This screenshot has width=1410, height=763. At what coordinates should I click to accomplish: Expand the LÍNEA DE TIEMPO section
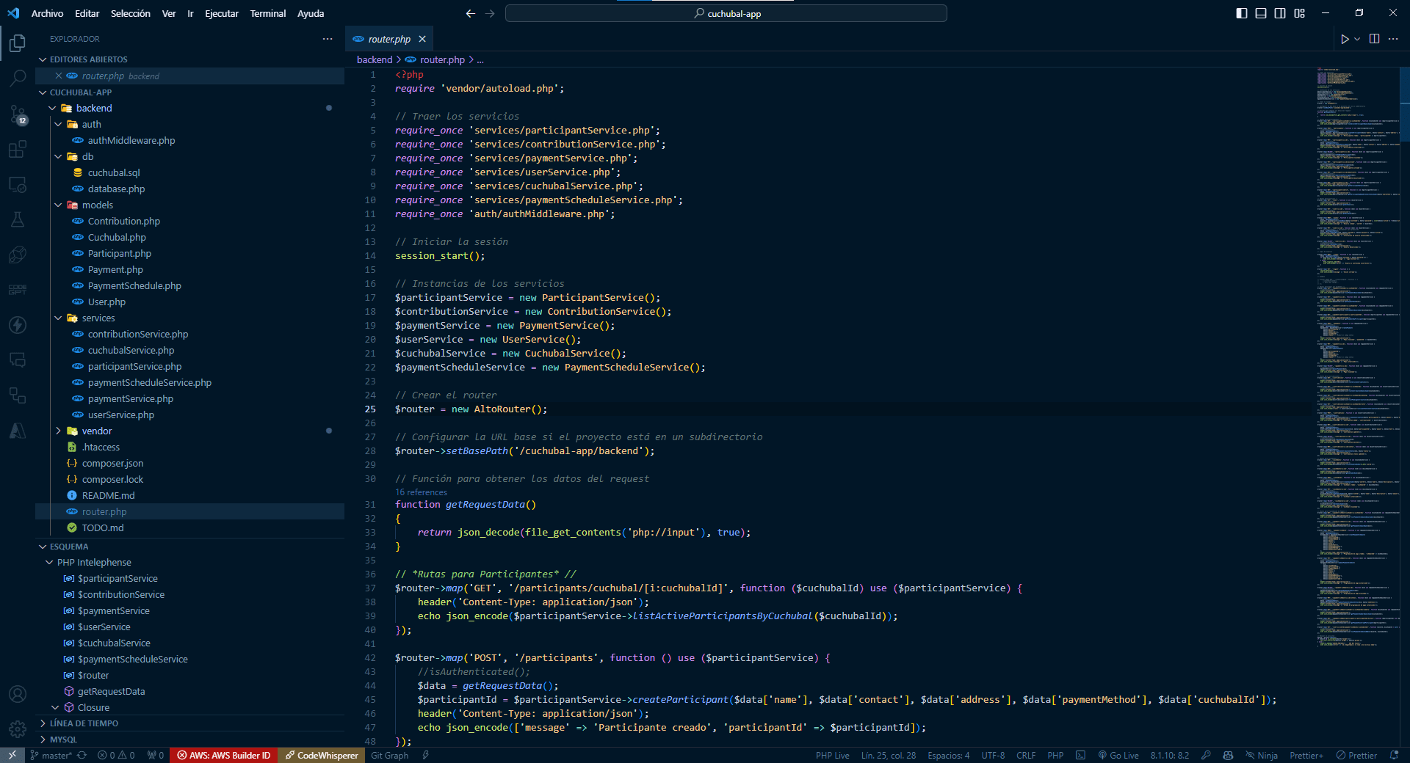coord(189,723)
